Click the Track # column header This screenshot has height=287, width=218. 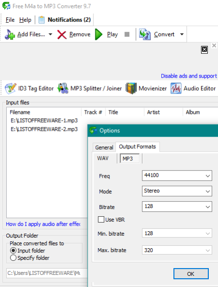(x=93, y=112)
